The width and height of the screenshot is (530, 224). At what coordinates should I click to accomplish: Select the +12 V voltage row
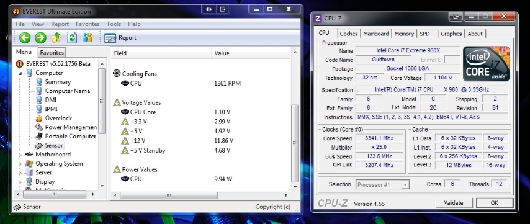177,141
